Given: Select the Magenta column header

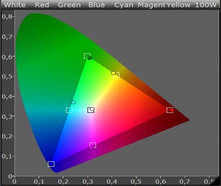Looking at the screenshot, I should point(151,5).
